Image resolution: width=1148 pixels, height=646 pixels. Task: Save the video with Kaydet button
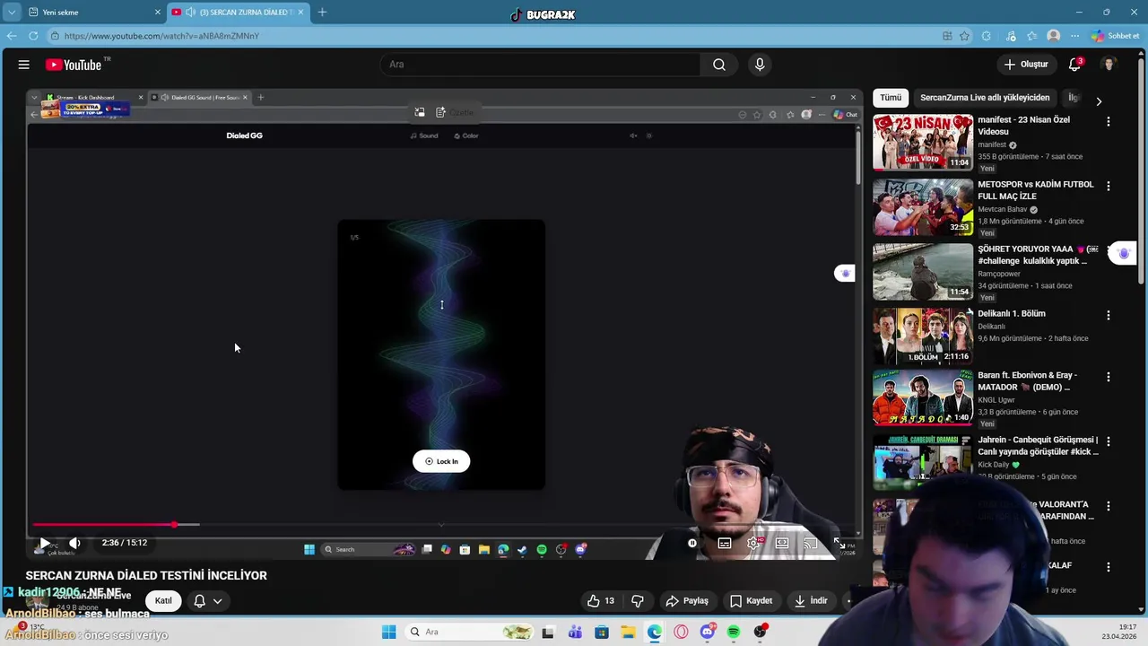click(752, 601)
